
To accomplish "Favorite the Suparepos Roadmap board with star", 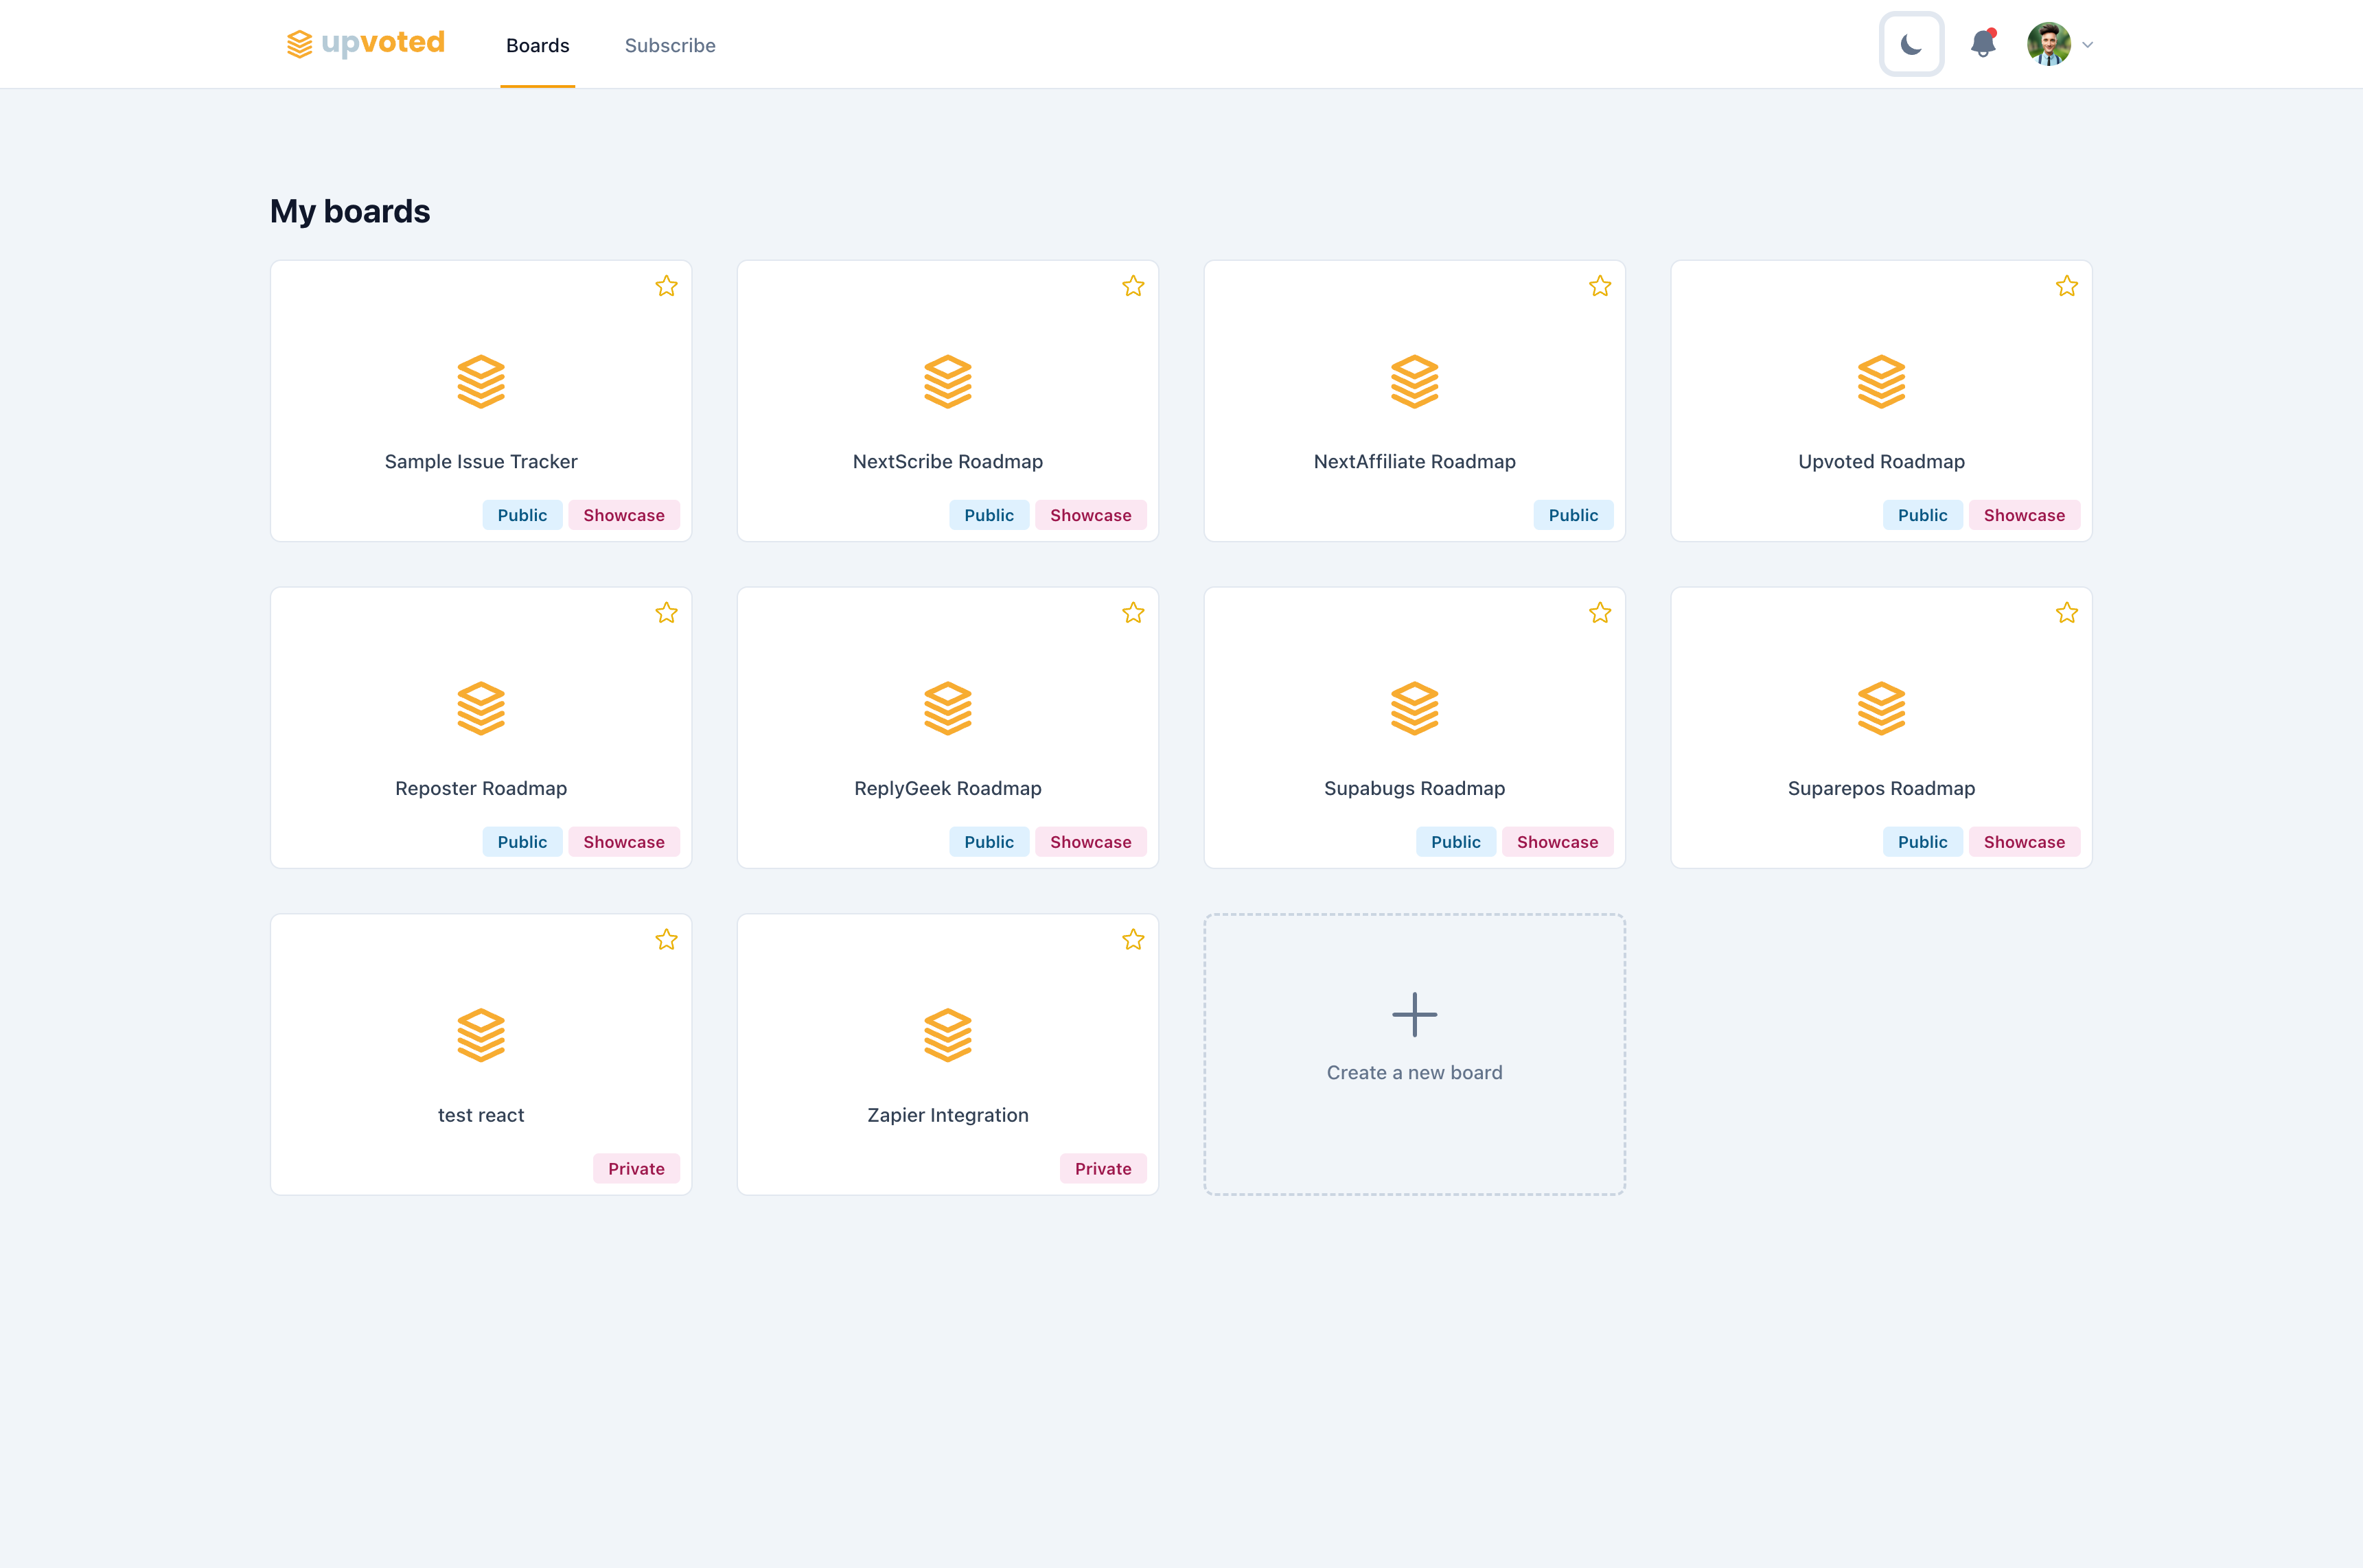I will click(2066, 613).
